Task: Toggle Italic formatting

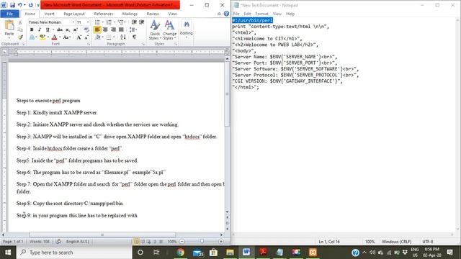Action: click(x=40, y=29)
